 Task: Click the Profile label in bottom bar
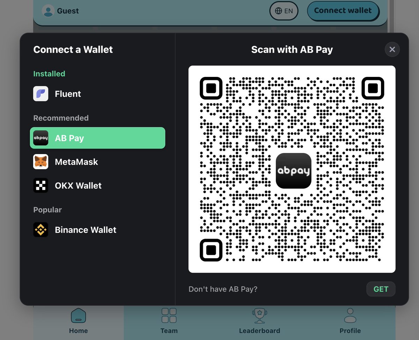tap(350, 331)
